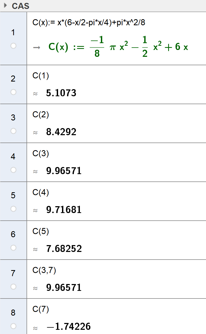Select row header number 5
This screenshot has height=334, width=206.
tap(13, 195)
